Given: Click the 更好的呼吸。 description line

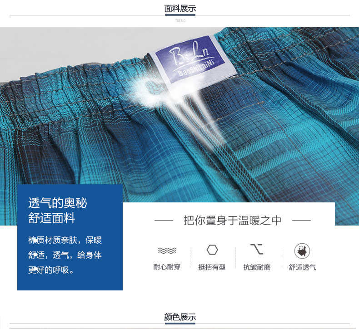Looking at the screenshot, I should coord(51,270).
